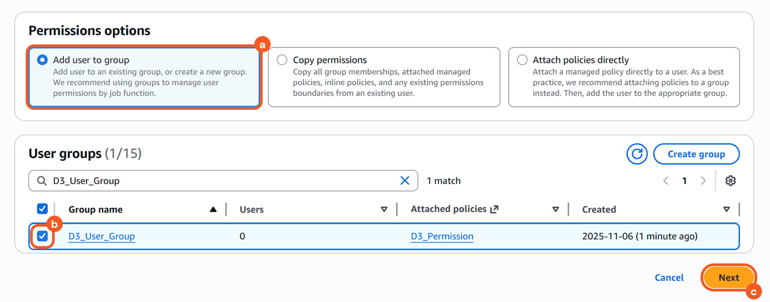Viewport: 770px width, 302px height.
Task: Sort by Created column arrow
Action: point(726,209)
